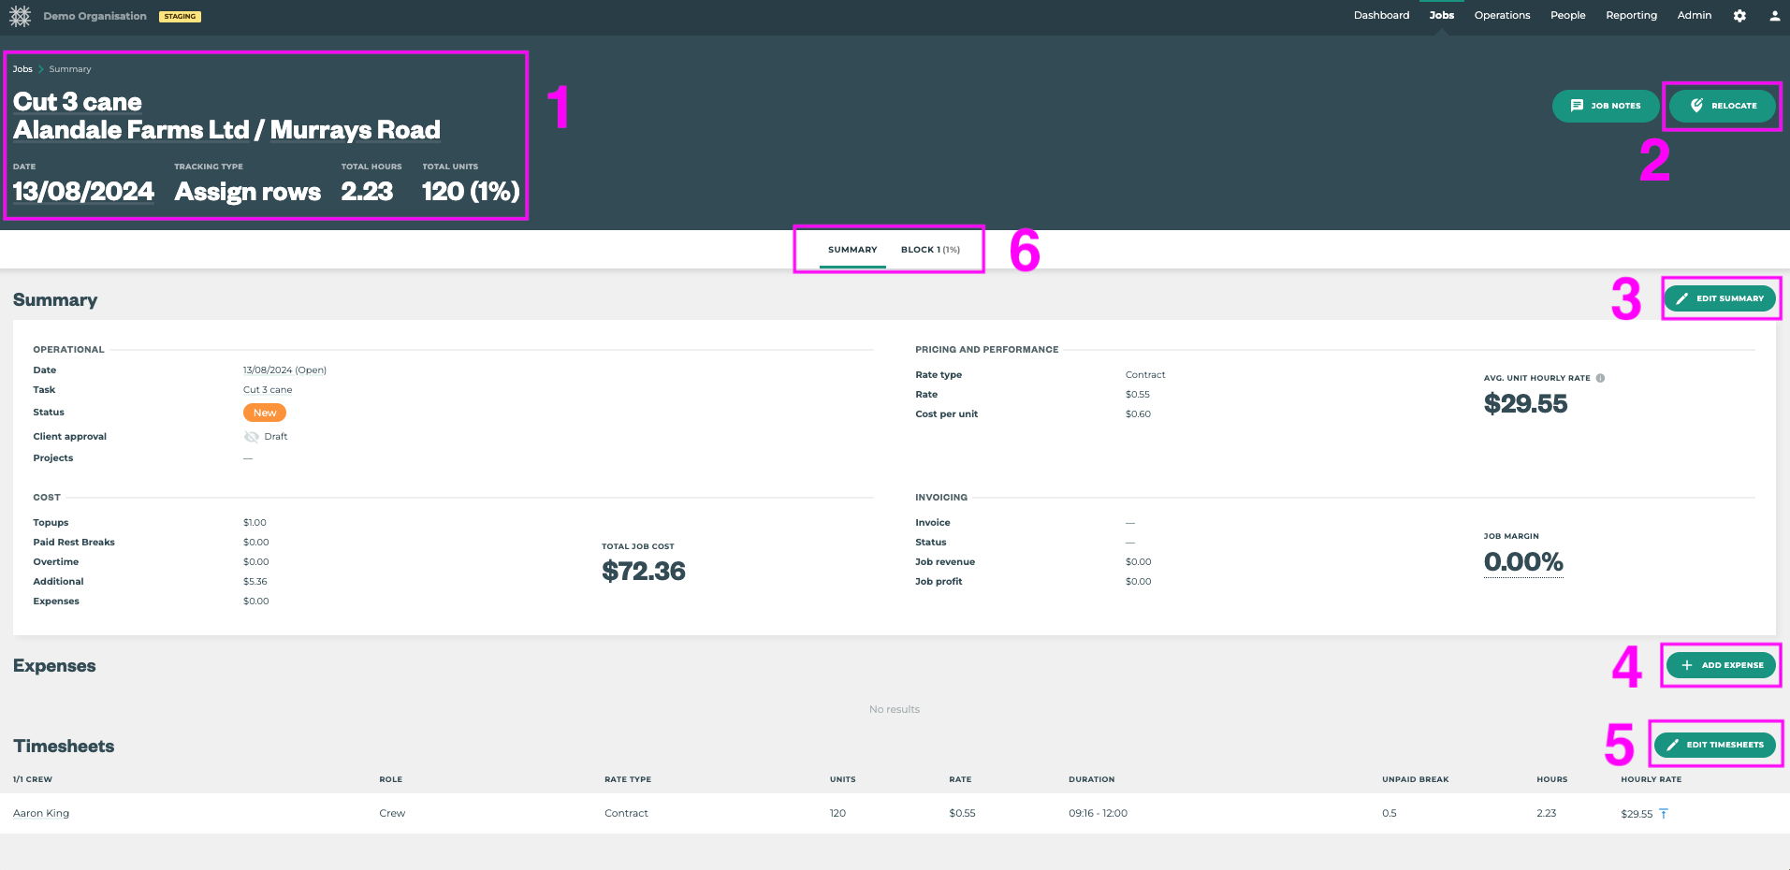Open the Dashboard menu
Image resolution: width=1790 pixels, height=870 pixels.
[1381, 15]
